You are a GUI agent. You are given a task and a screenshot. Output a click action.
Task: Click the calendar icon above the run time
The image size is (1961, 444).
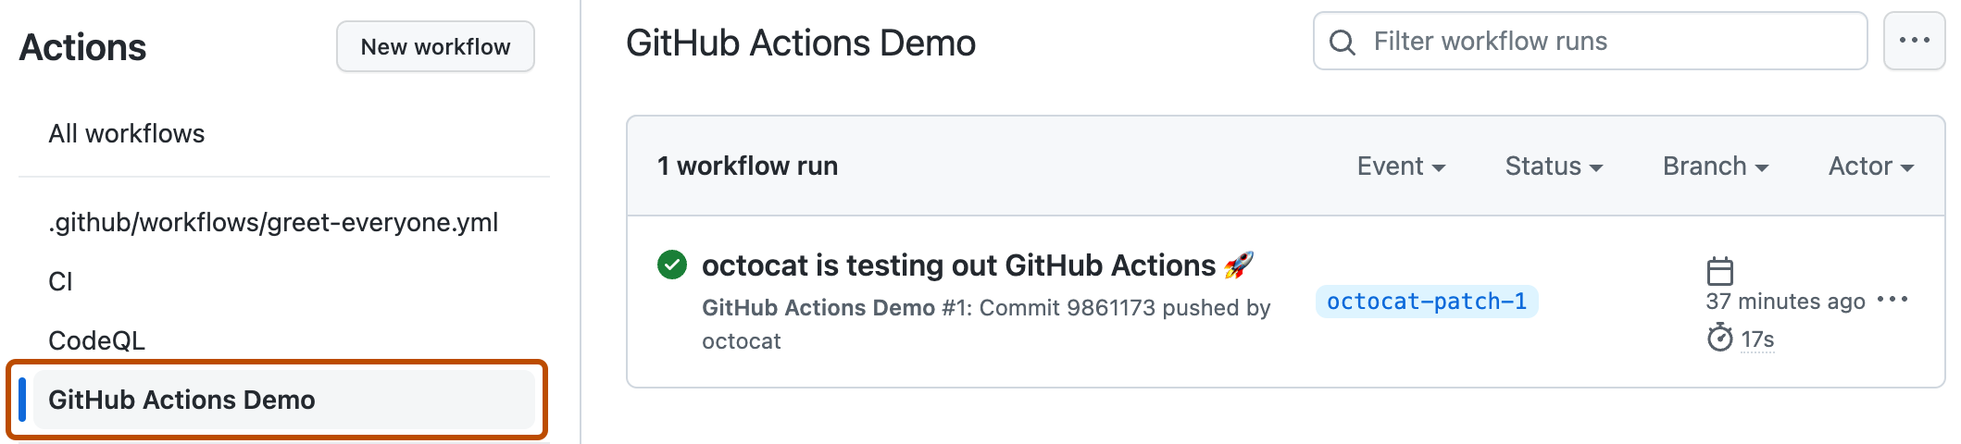(x=1719, y=271)
